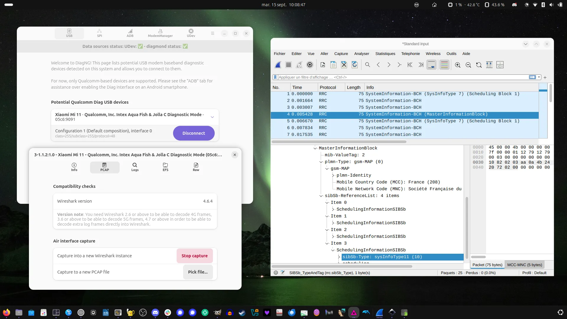The image size is (567, 319).
Task: Click the display filter input field
Action: click(x=403, y=77)
